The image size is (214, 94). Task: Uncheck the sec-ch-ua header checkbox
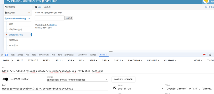(x=115, y=88)
